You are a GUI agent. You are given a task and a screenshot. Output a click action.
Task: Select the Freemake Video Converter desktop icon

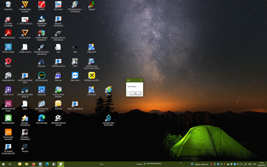coord(25,6)
